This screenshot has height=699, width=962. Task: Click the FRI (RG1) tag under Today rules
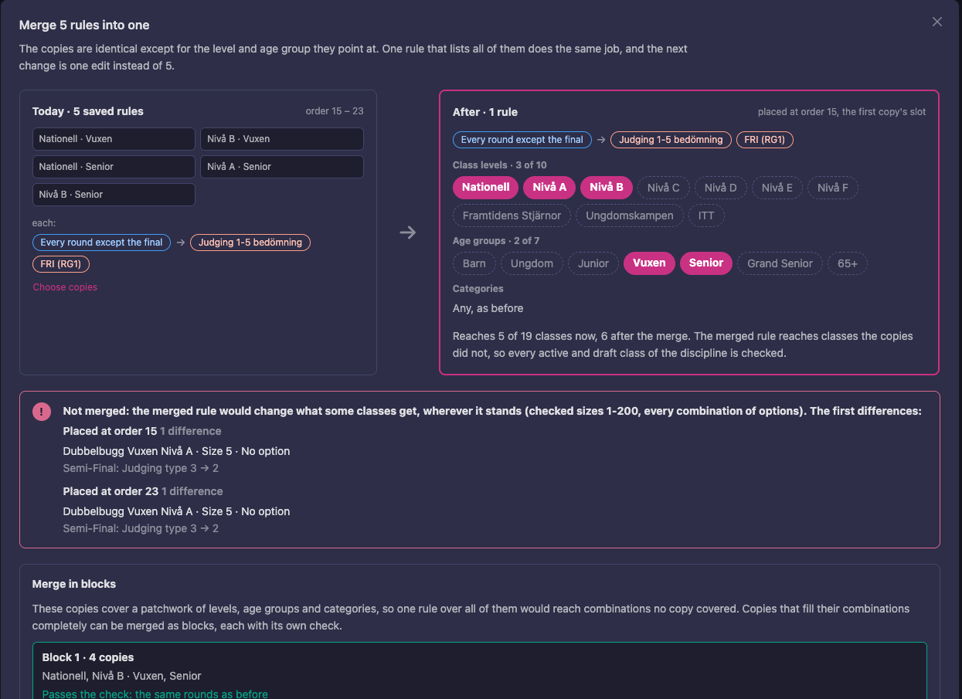[61, 264]
